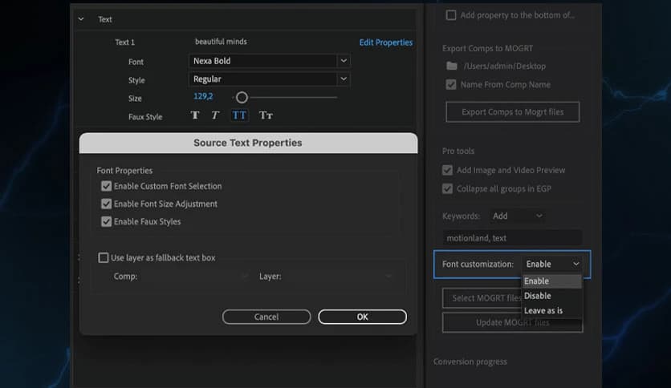
Task: Open the Comp dropdown in the dialog
Action: 195,277
